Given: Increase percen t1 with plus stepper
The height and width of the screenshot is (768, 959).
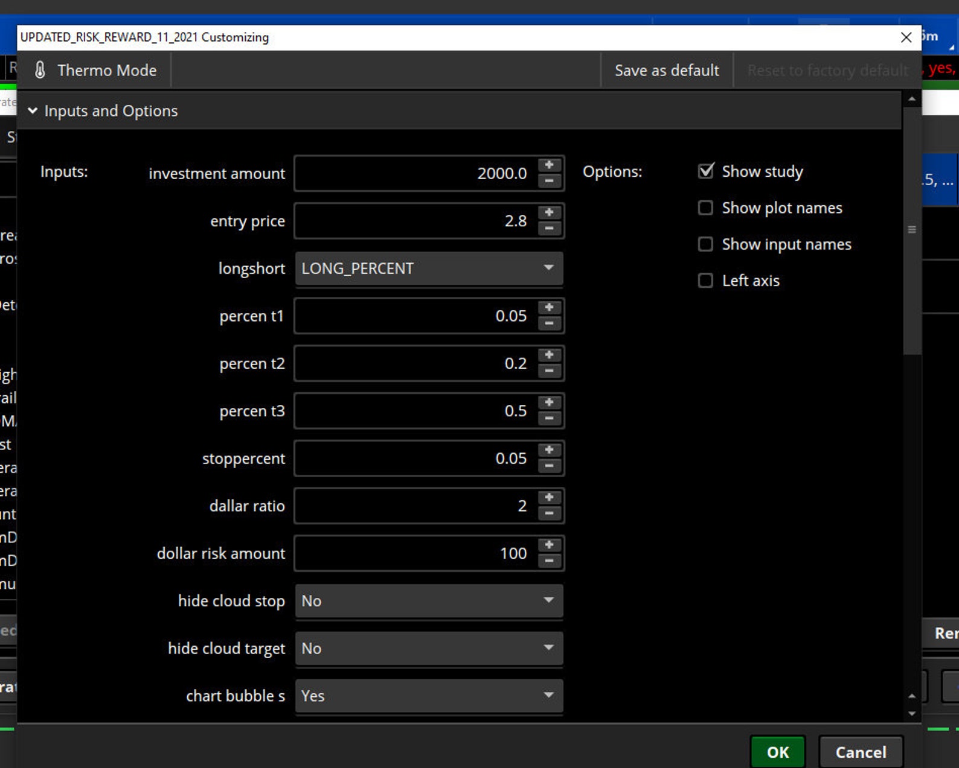Looking at the screenshot, I should coord(549,307).
